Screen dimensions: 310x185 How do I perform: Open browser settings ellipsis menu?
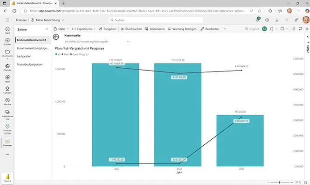[x=299, y=11]
